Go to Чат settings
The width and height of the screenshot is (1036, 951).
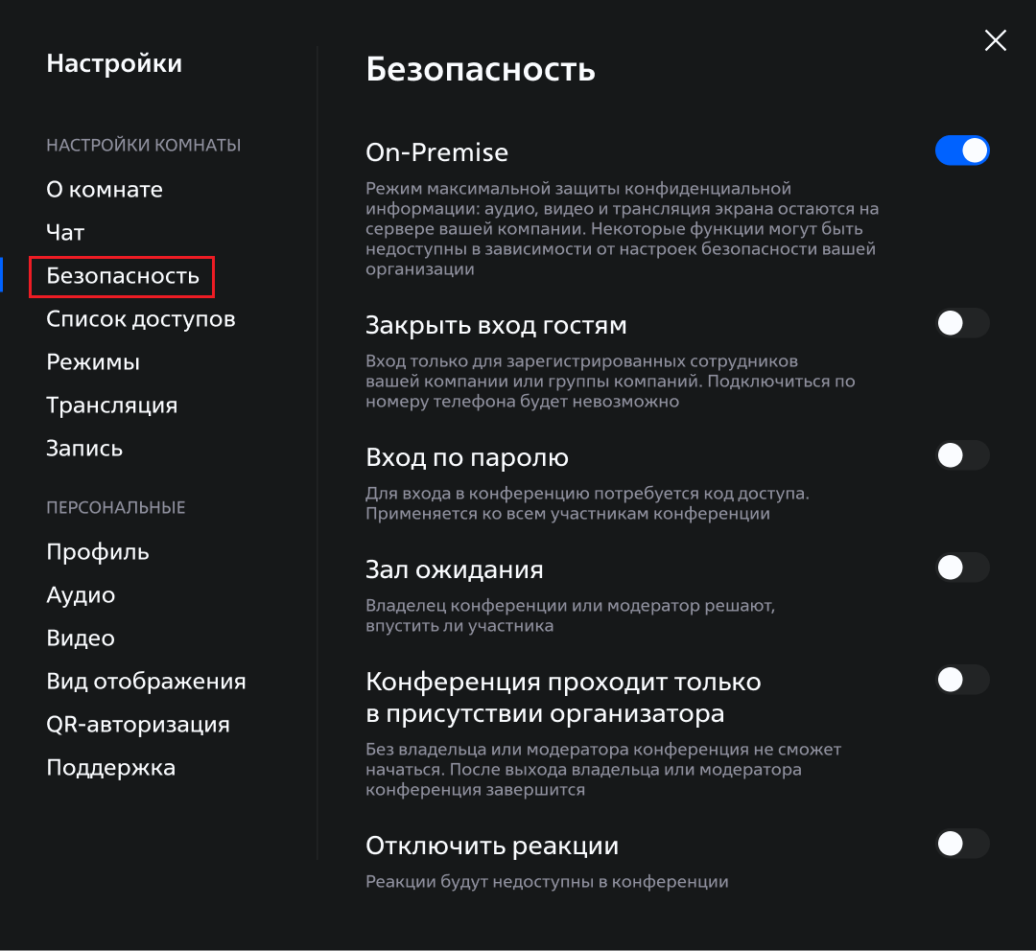(65, 233)
